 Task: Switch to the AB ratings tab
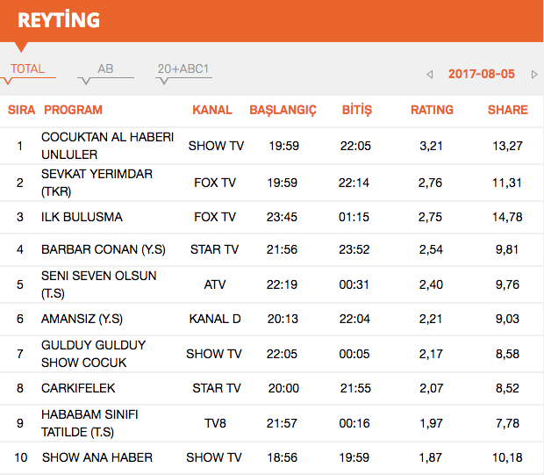coord(105,69)
